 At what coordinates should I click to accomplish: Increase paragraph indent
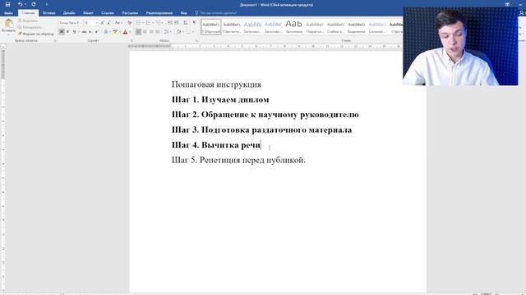(177, 23)
